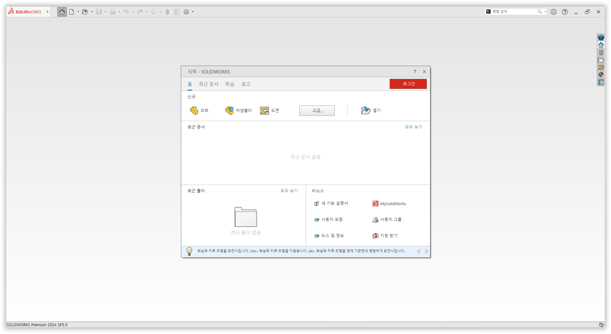Expand the SOLIDWORKS logo menu arrow
This screenshot has height=334, width=611.
pyautogui.click(x=48, y=12)
